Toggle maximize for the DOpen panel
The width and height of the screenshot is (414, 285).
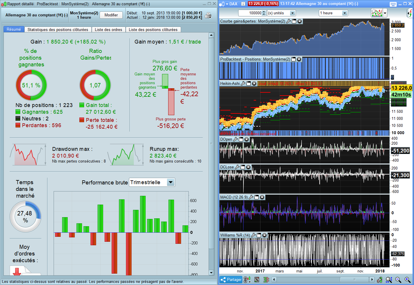coord(241,139)
